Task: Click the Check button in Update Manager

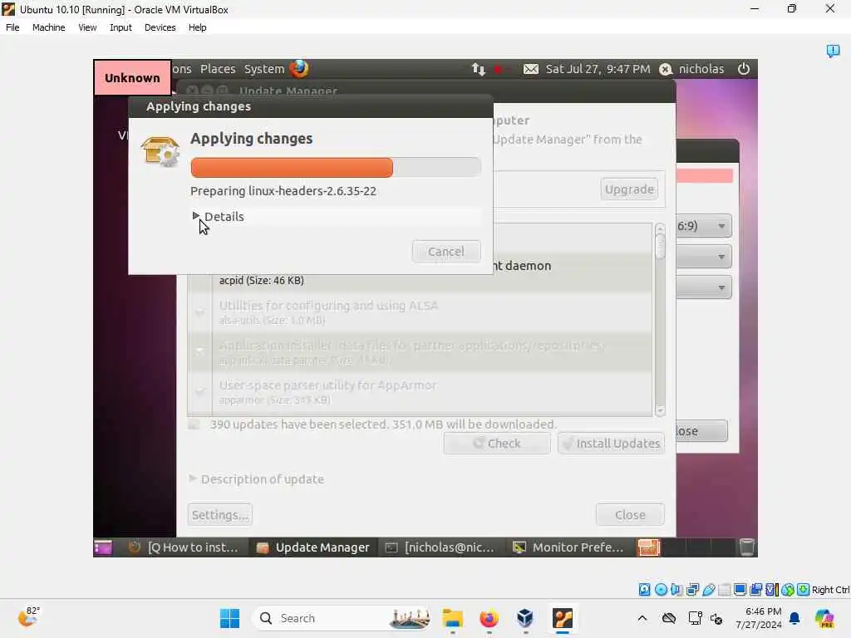Action: click(497, 444)
